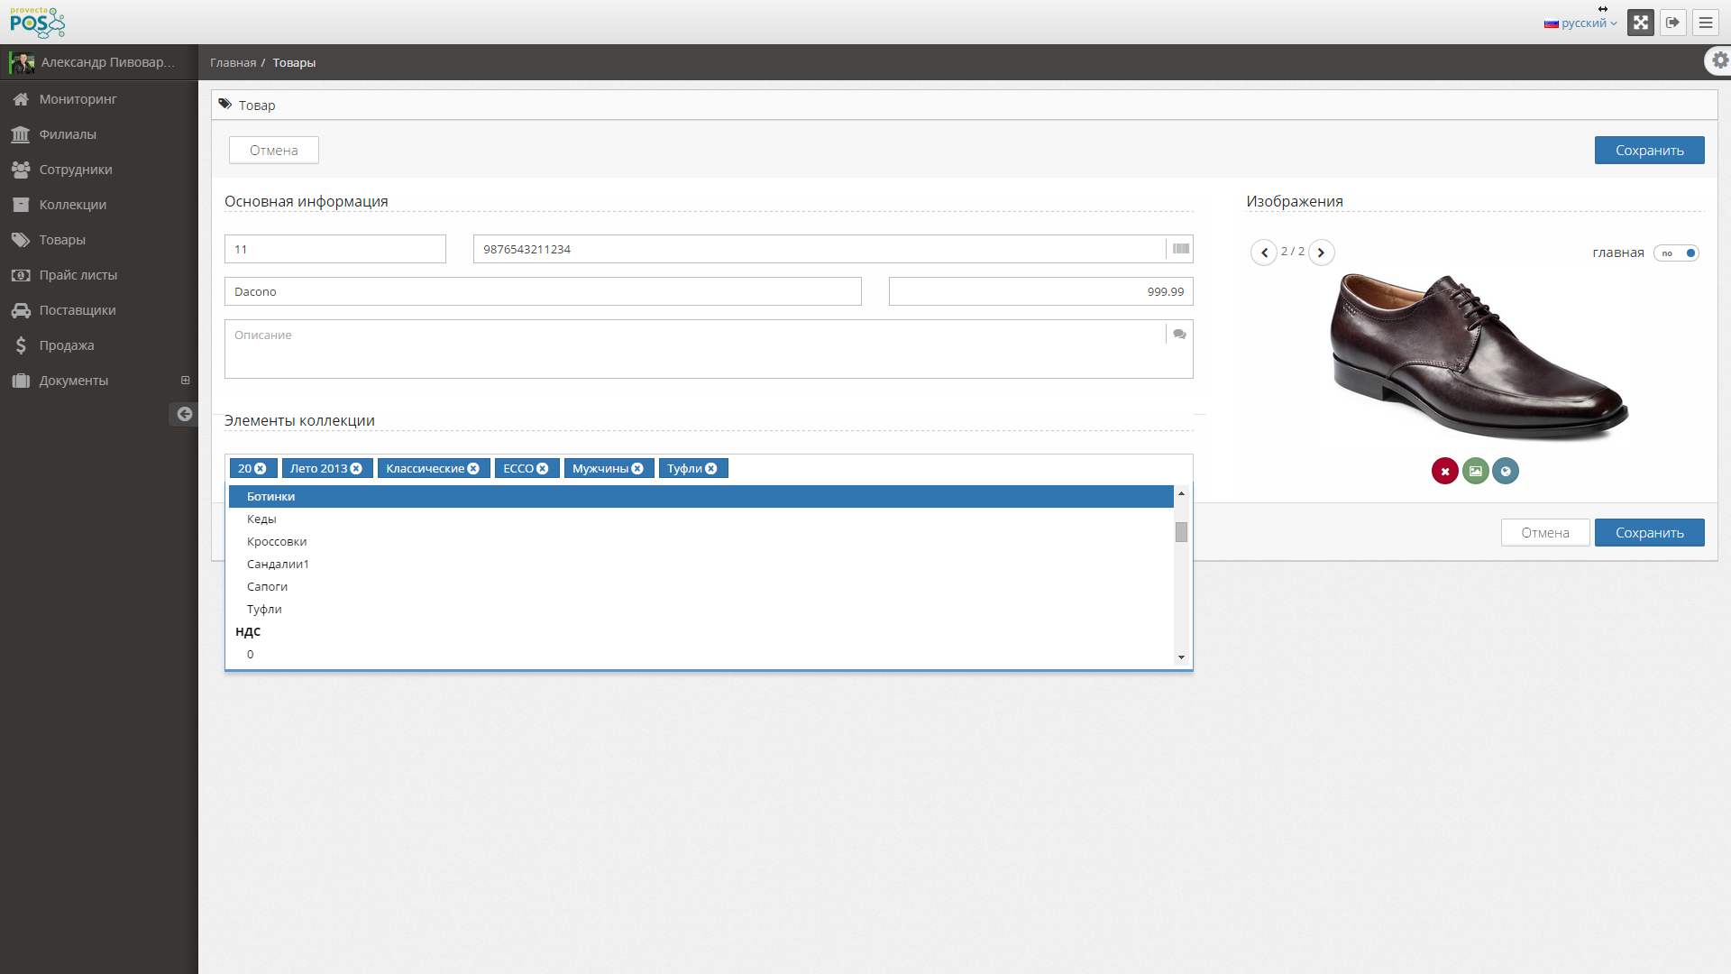Toggle fullscreen mode icon in header
Viewport: 1731px width, 974px height.
click(x=1640, y=23)
